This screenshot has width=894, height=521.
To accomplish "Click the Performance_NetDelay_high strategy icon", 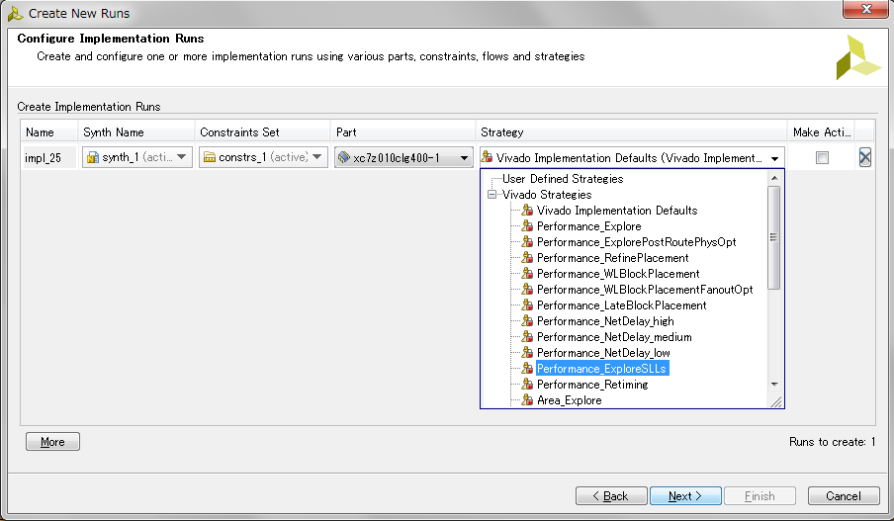I will click(527, 321).
